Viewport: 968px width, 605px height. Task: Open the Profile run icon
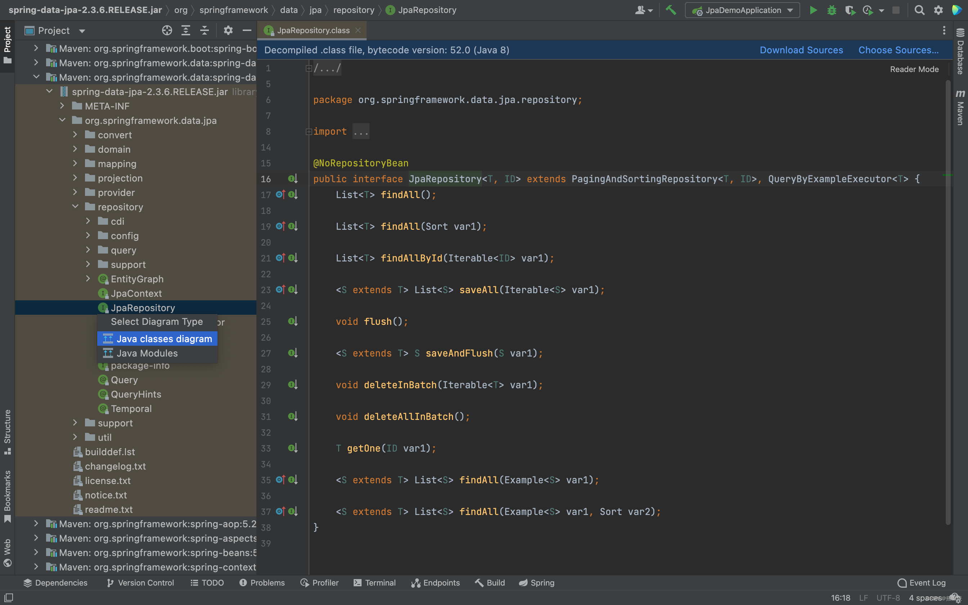[868, 10]
